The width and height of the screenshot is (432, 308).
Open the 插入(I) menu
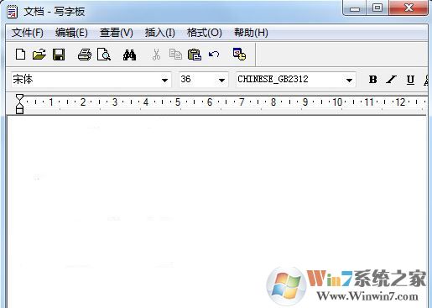coord(160,33)
